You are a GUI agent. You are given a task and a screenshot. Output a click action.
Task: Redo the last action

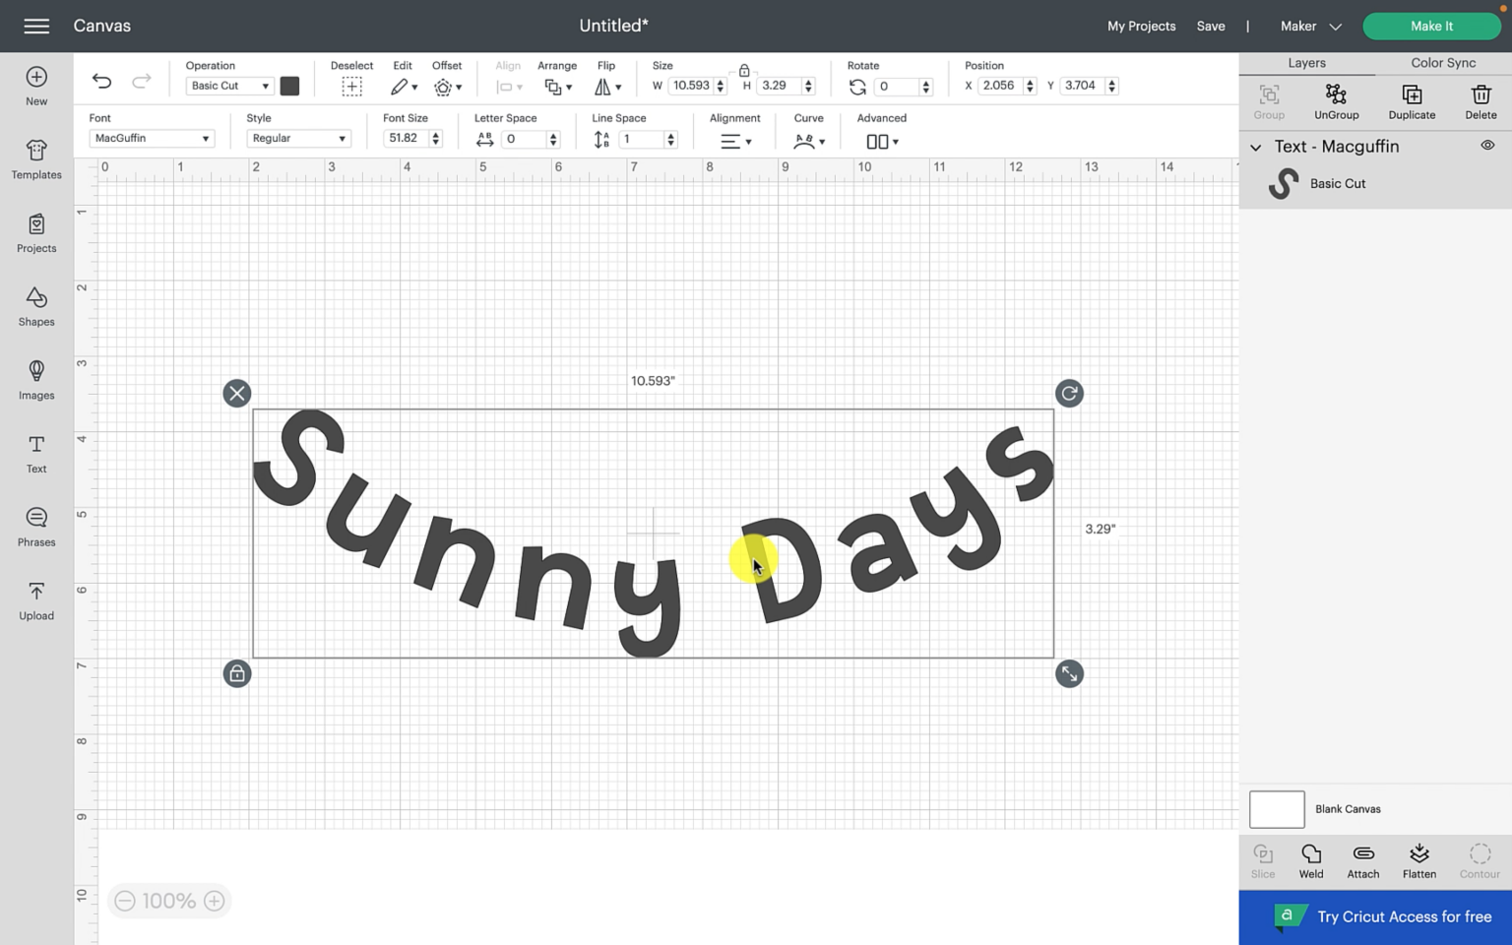(x=142, y=81)
